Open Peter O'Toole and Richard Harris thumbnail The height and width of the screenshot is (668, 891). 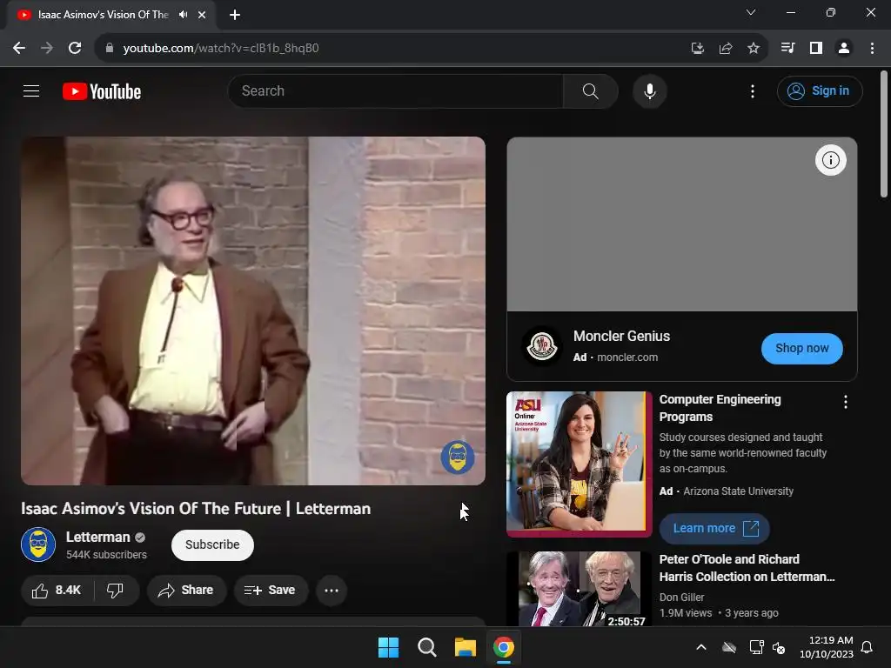pos(579,589)
